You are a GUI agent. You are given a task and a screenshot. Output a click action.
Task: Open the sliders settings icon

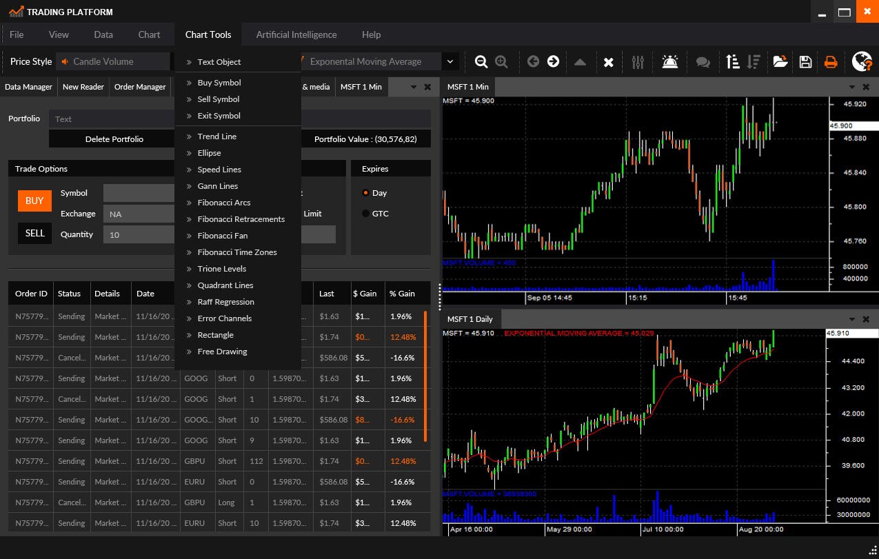pyautogui.click(x=638, y=61)
